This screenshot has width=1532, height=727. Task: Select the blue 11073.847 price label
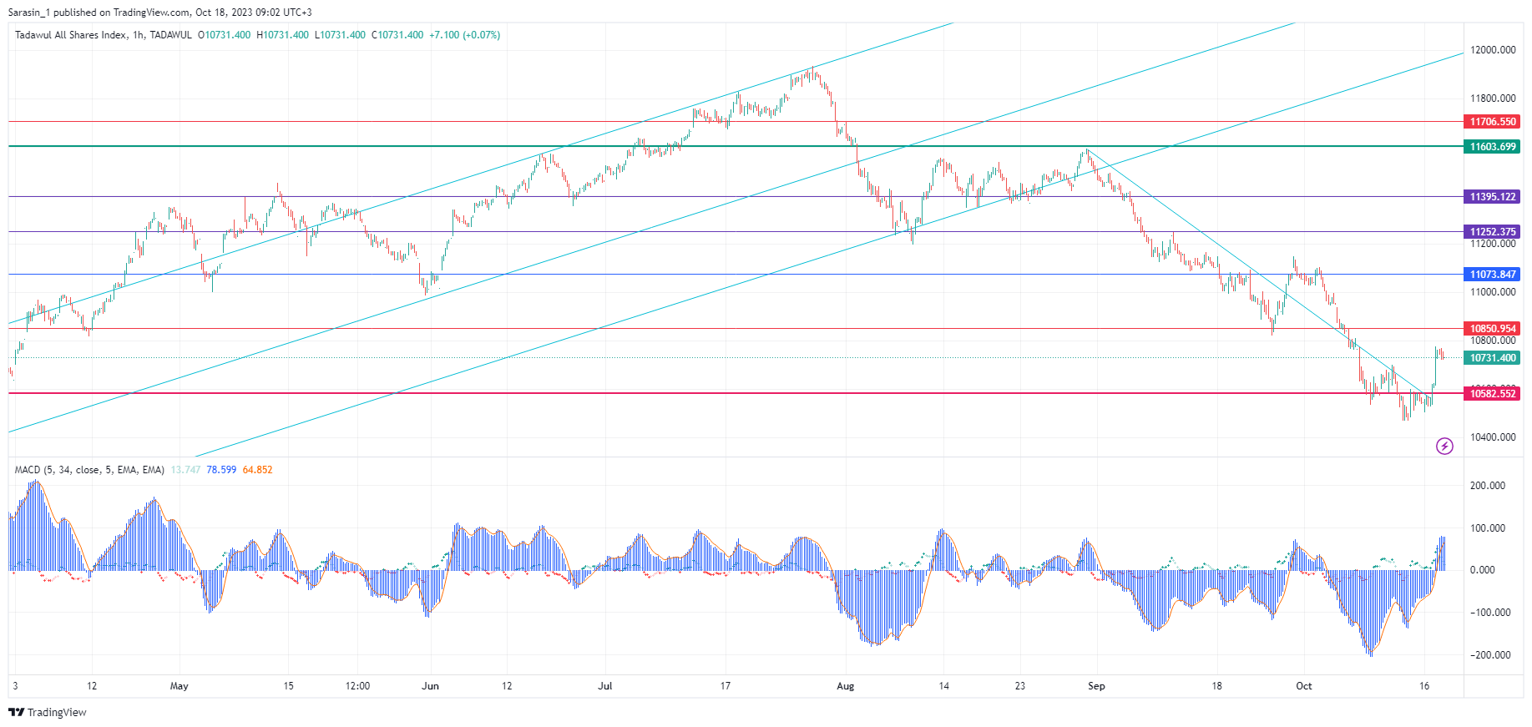[x=1493, y=275]
